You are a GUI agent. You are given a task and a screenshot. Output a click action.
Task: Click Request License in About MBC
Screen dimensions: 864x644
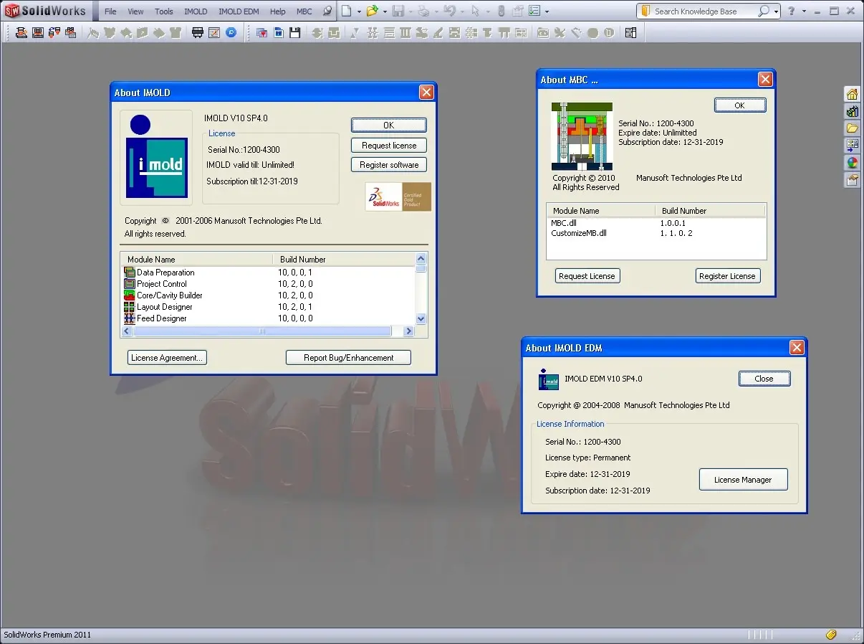[x=587, y=276]
